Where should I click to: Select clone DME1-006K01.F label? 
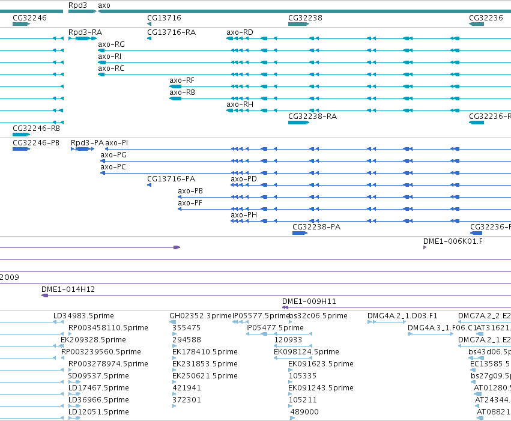tap(453, 241)
